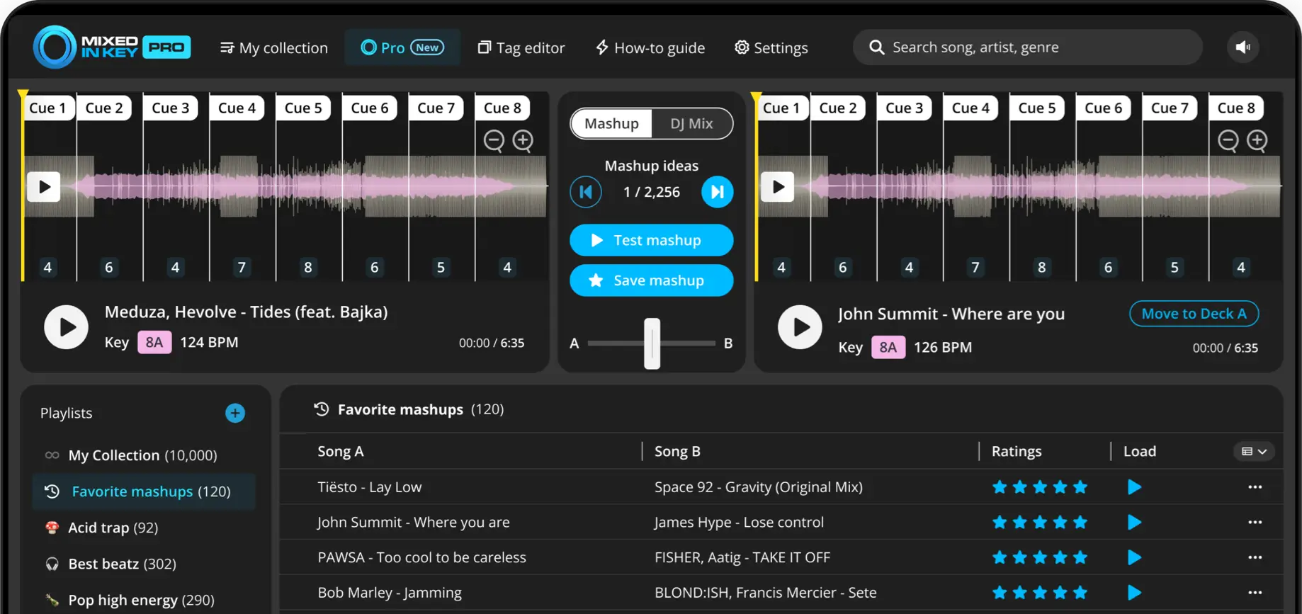Zoom in Deck B waveform
1302x614 pixels.
click(1257, 140)
